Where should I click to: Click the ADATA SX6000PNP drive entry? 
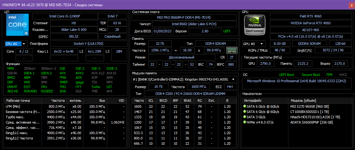click(311, 122)
